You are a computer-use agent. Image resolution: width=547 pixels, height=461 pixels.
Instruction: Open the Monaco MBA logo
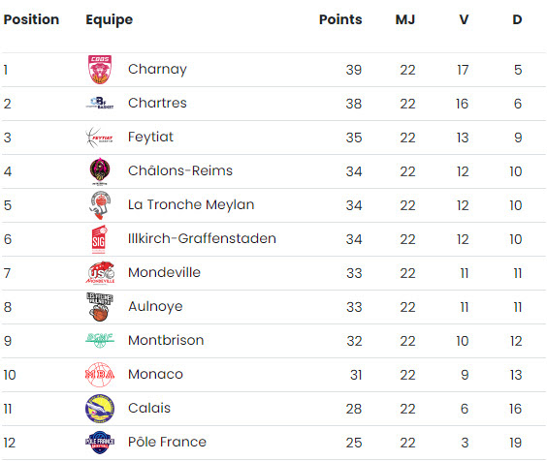click(100, 375)
